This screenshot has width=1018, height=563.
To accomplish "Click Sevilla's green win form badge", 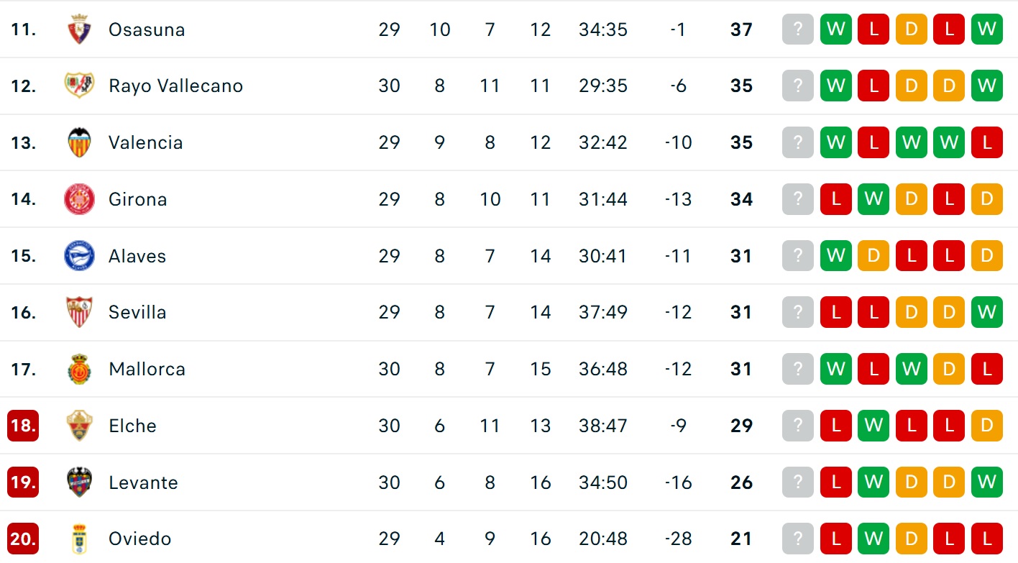I will pos(986,312).
